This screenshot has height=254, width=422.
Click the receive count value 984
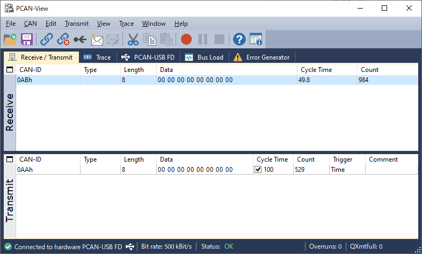[363, 80]
